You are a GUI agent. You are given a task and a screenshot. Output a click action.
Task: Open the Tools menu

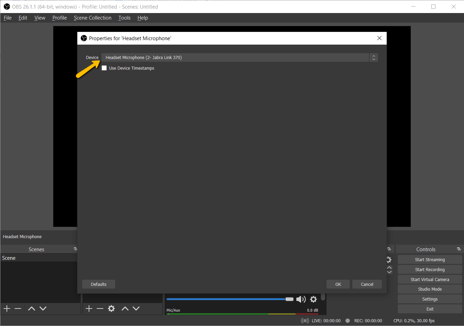coord(124,18)
